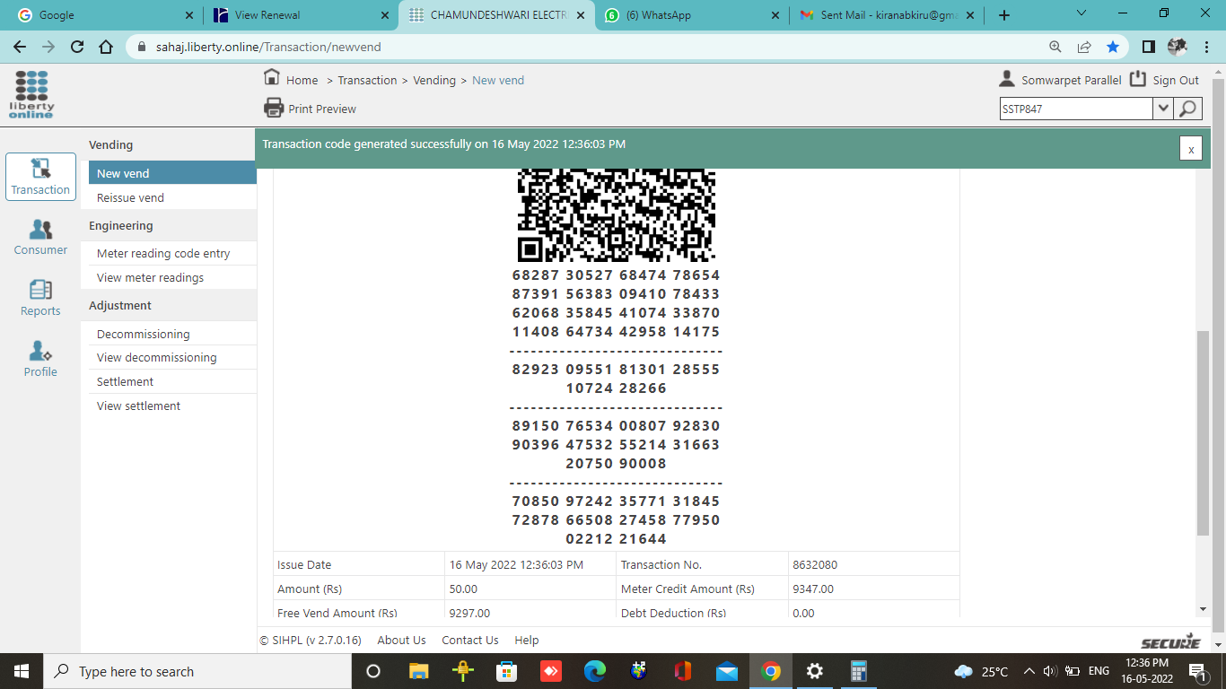Click the SSTP847 search input field
Image resolution: width=1226 pixels, height=689 pixels.
click(1076, 109)
